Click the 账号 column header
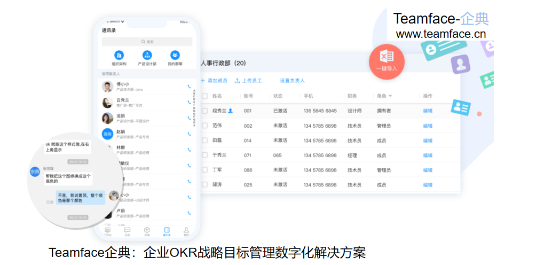This screenshot has width=544, height=265. 248,96
